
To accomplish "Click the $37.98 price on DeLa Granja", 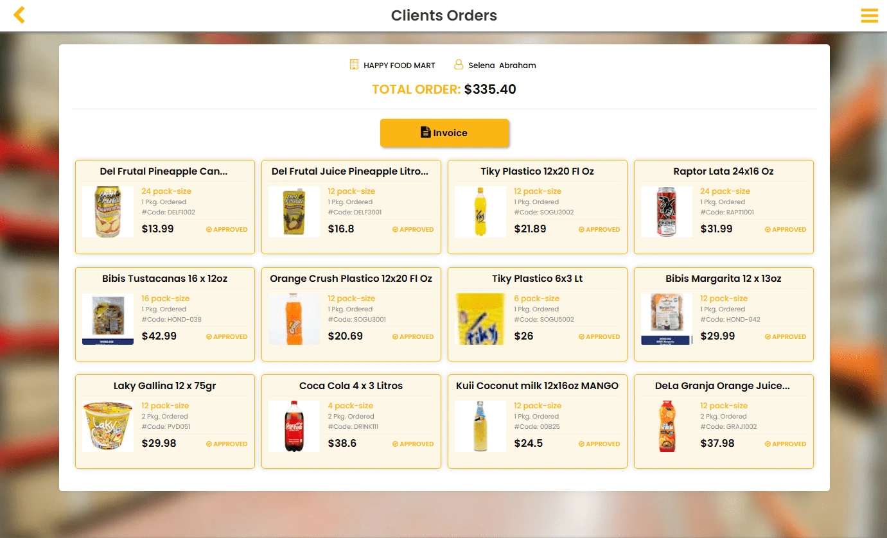I will tap(717, 443).
